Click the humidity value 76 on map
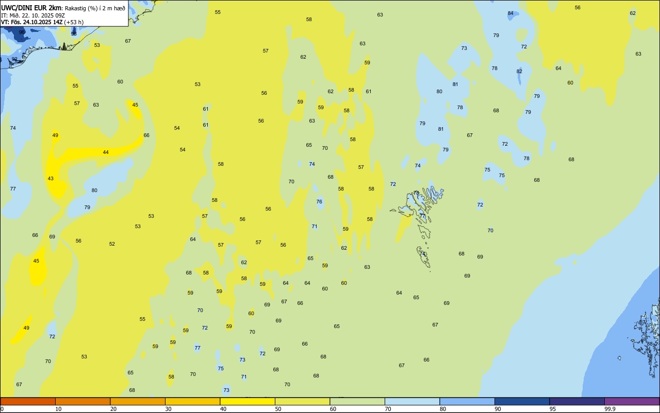The height and width of the screenshot is (413, 660). (x=319, y=202)
